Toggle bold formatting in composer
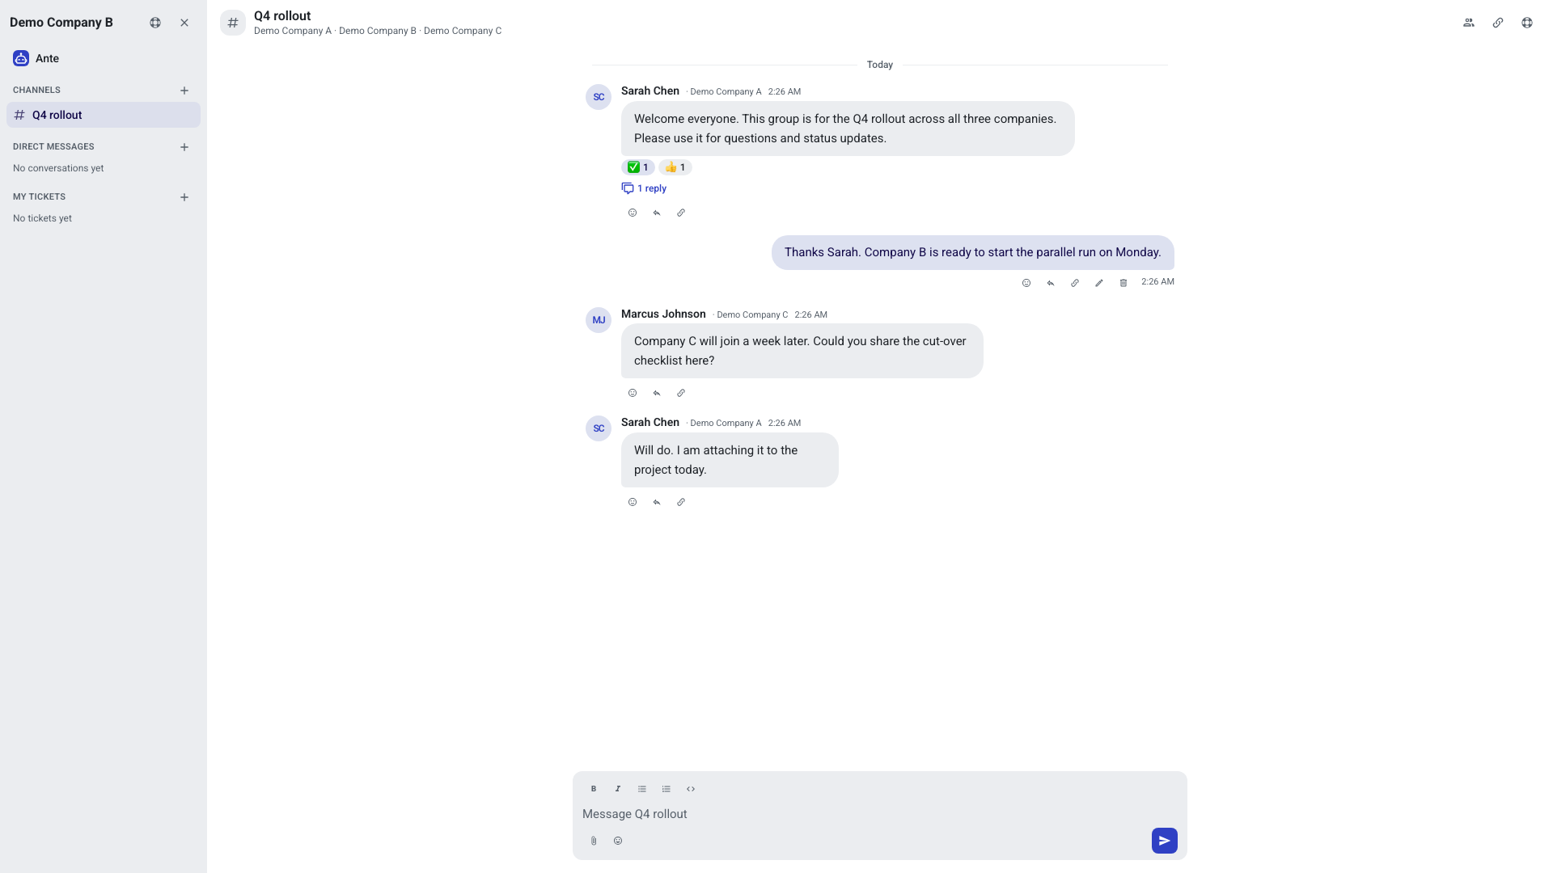 [x=594, y=789]
